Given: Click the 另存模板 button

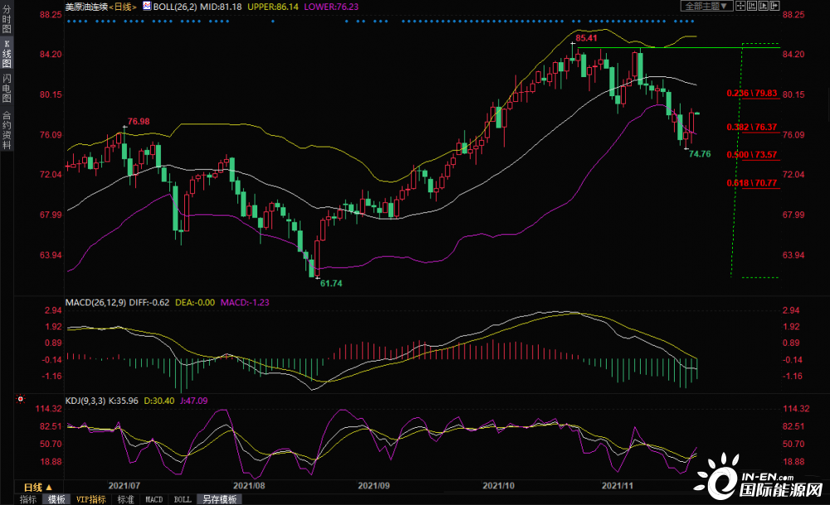Looking at the screenshot, I should pyautogui.click(x=219, y=499).
